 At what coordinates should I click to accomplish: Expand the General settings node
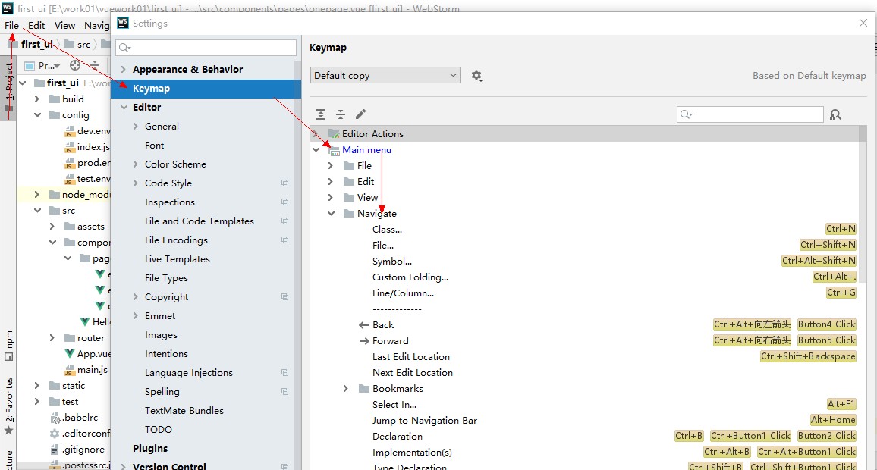coord(135,127)
